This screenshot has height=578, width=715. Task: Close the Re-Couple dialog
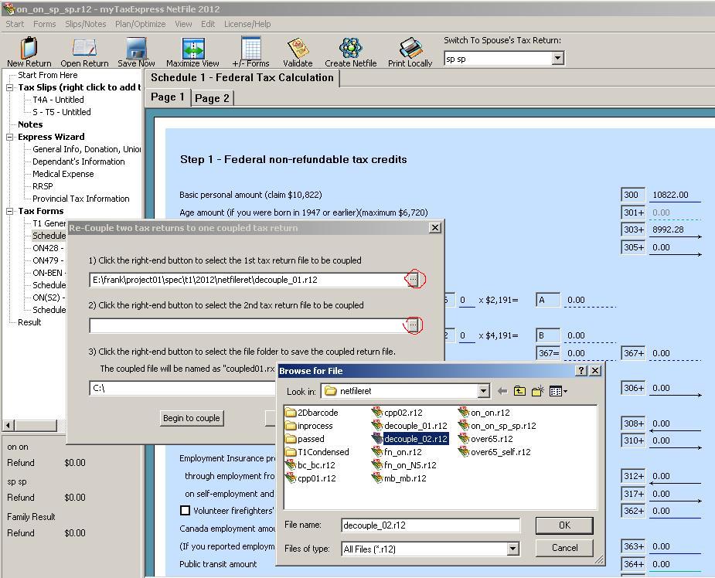click(435, 227)
